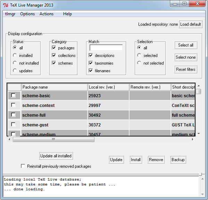The image size is (208, 200).
Task: Click the Match text input field
Action: click(106, 48)
